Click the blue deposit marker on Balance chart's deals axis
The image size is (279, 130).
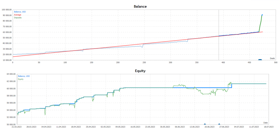tap(260, 60)
